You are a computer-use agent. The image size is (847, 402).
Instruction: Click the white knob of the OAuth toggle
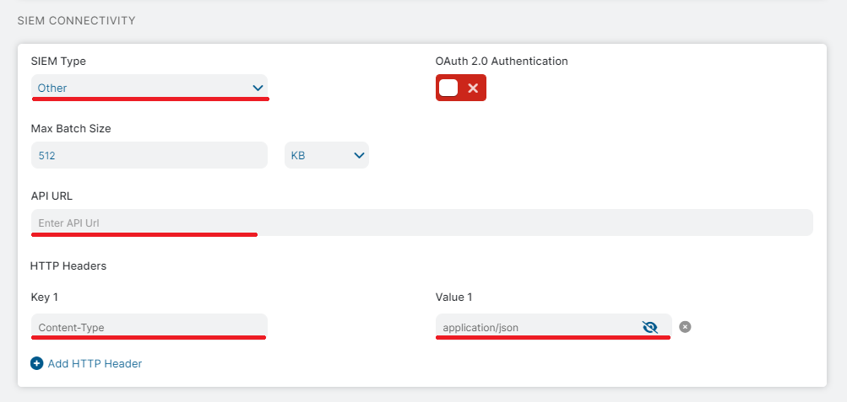448,88
